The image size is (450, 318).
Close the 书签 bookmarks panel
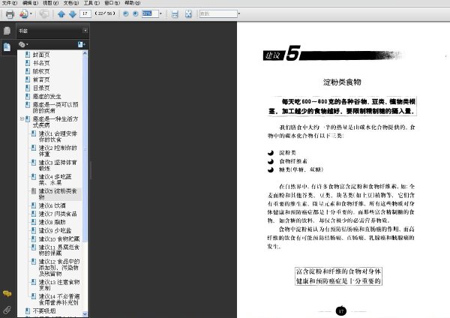pos(85,31)
